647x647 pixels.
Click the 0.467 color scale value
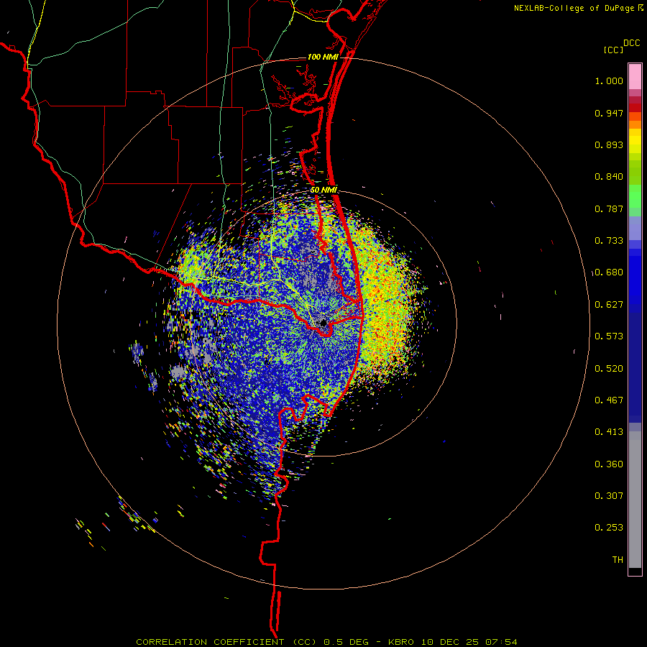tap(609, 400)
